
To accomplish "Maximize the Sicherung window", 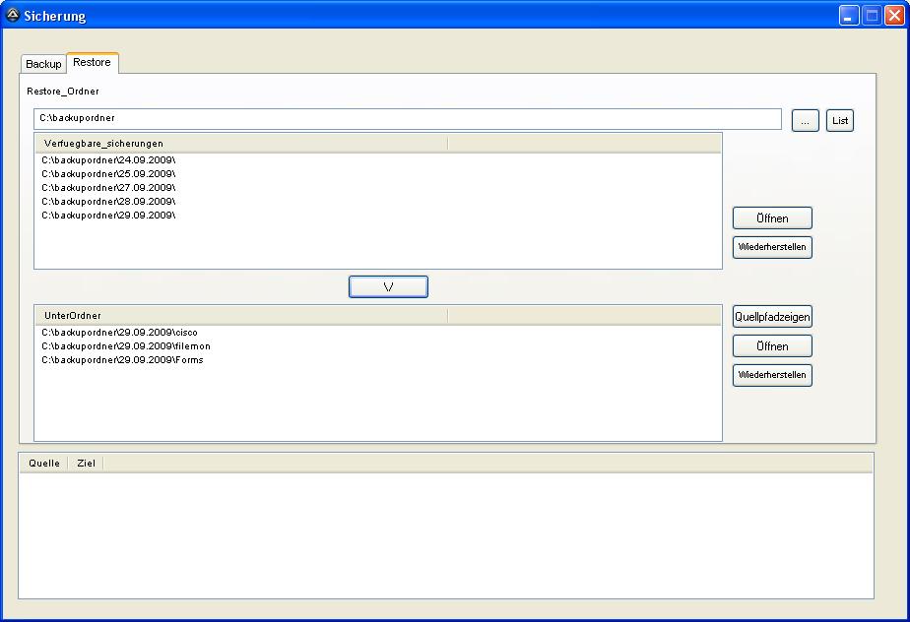I will tap(872, 15).
